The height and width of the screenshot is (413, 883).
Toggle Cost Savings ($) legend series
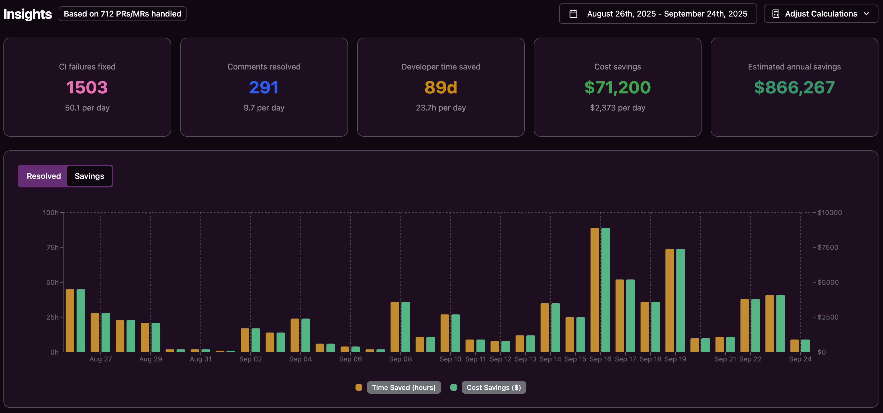point(494,387)
